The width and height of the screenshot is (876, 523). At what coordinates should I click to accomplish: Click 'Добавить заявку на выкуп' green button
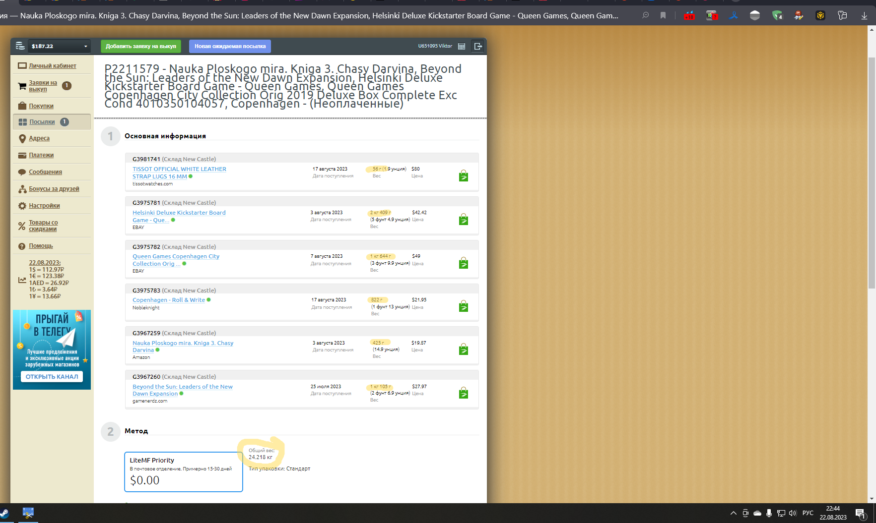click(x=141, y=46)
